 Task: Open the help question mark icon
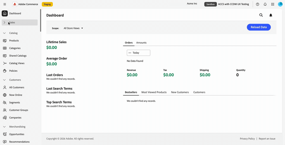pyautogui.click(x=258, y=4)
